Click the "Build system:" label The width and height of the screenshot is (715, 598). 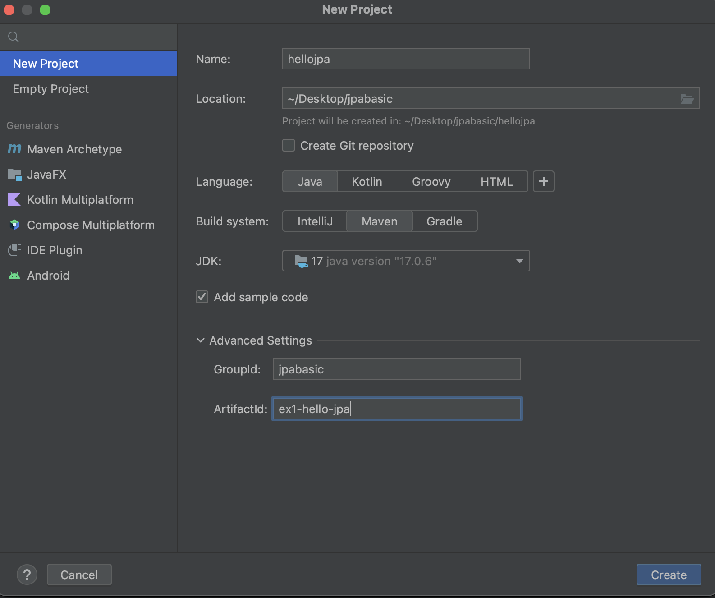pyautogui.click(x=232, y=221)
